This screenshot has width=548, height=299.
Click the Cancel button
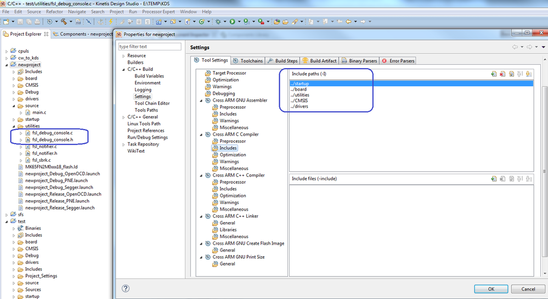(x=528, y=289)
